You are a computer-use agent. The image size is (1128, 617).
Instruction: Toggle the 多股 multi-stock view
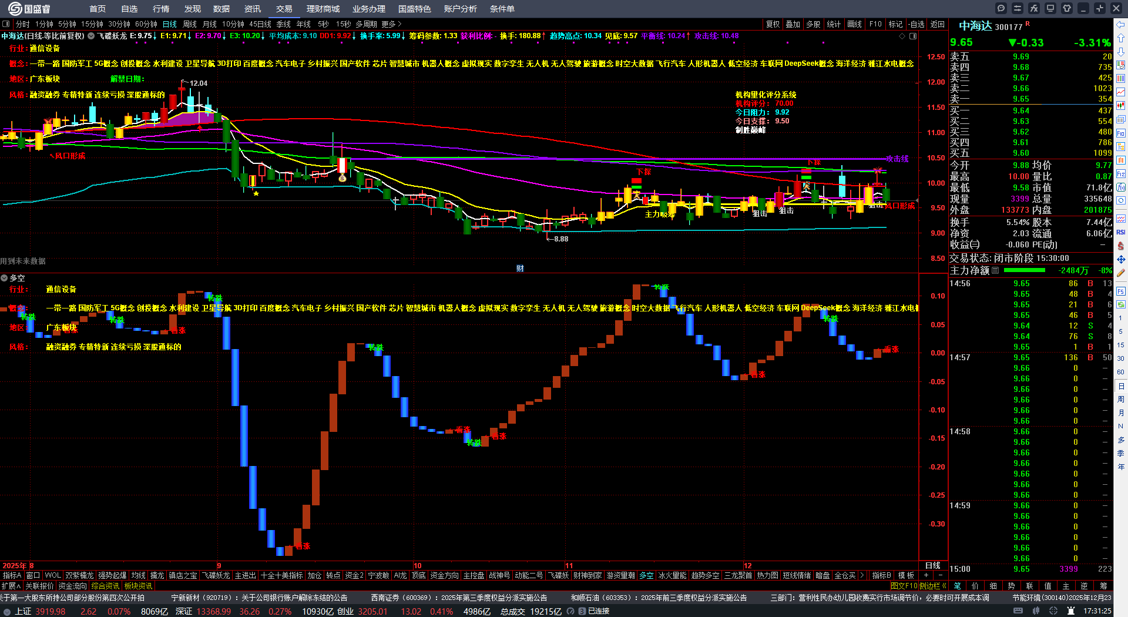[813, 24]
